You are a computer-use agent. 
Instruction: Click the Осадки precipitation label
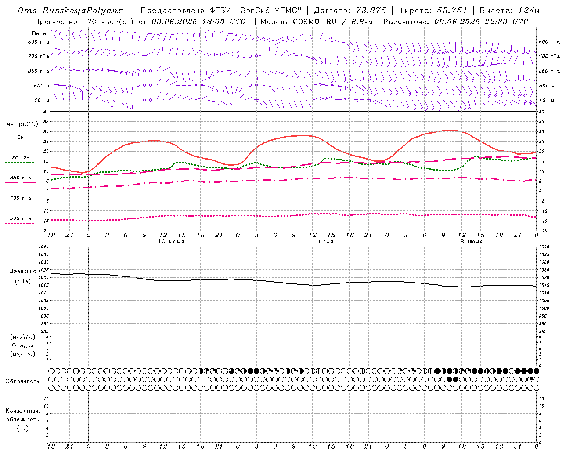[x=23, y=345]
